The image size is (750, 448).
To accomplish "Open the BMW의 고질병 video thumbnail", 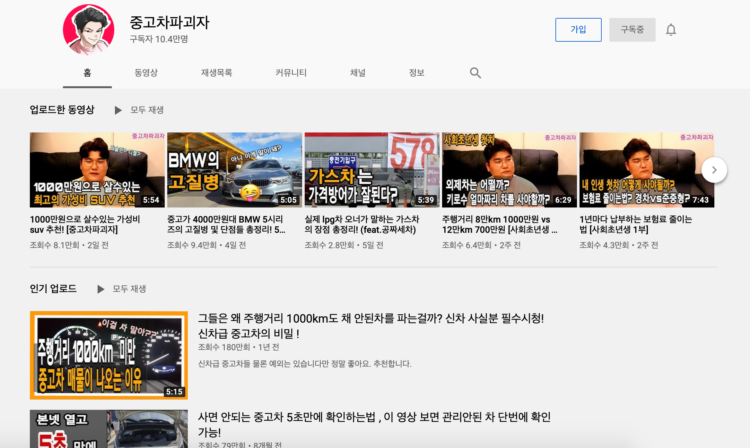I will pos(234,170).
